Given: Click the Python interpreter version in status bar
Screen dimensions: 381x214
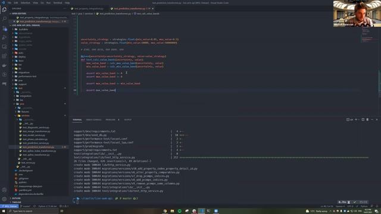Looking at the screenshot, I should click(x=47, y=206).
